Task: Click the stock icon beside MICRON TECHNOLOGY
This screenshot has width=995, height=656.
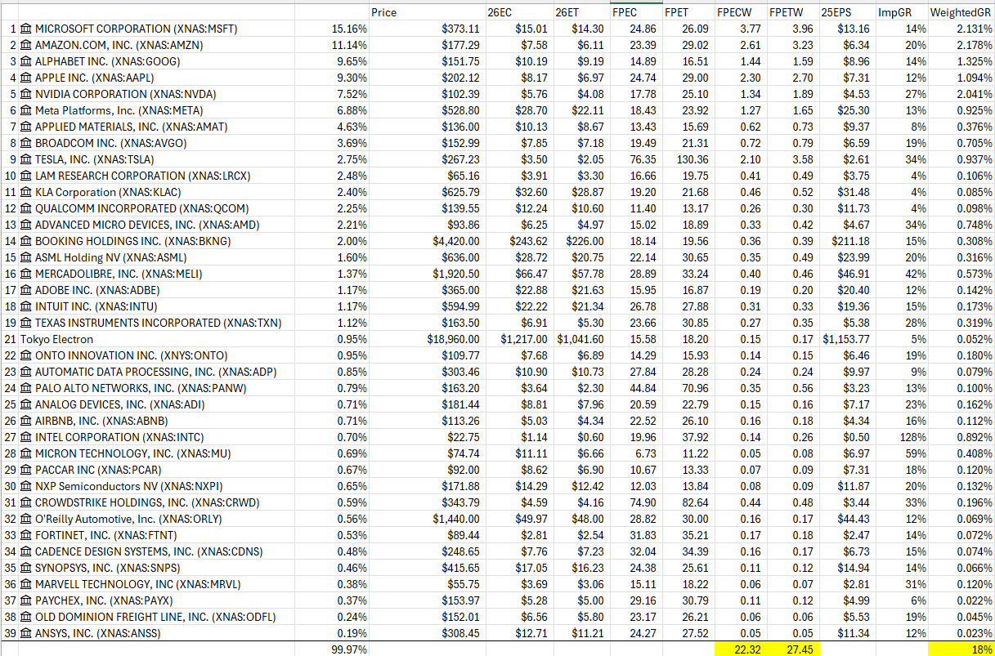Action: click(x=25, y=453)
